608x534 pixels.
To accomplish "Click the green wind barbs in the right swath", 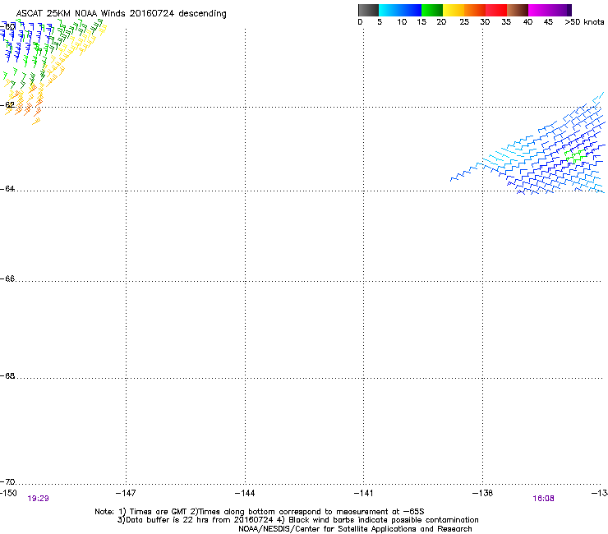I will point(574,155).
